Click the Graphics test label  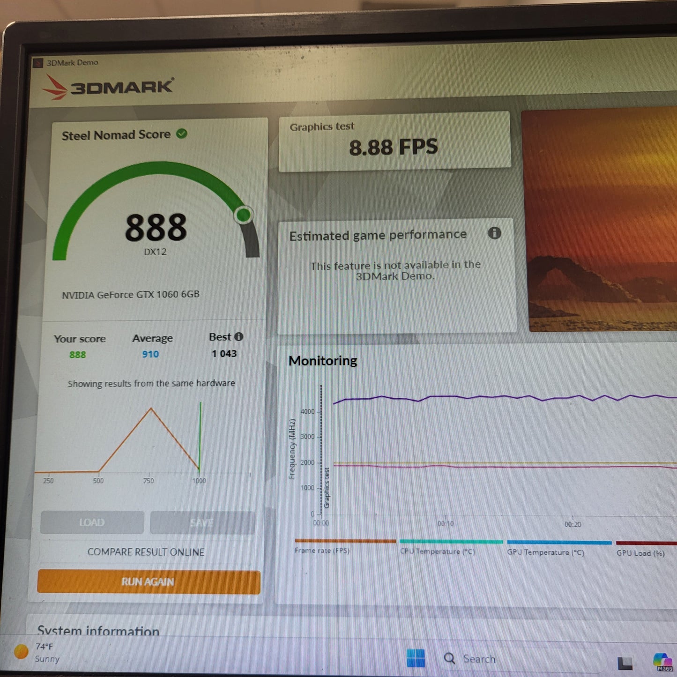[x=322, y=126]
